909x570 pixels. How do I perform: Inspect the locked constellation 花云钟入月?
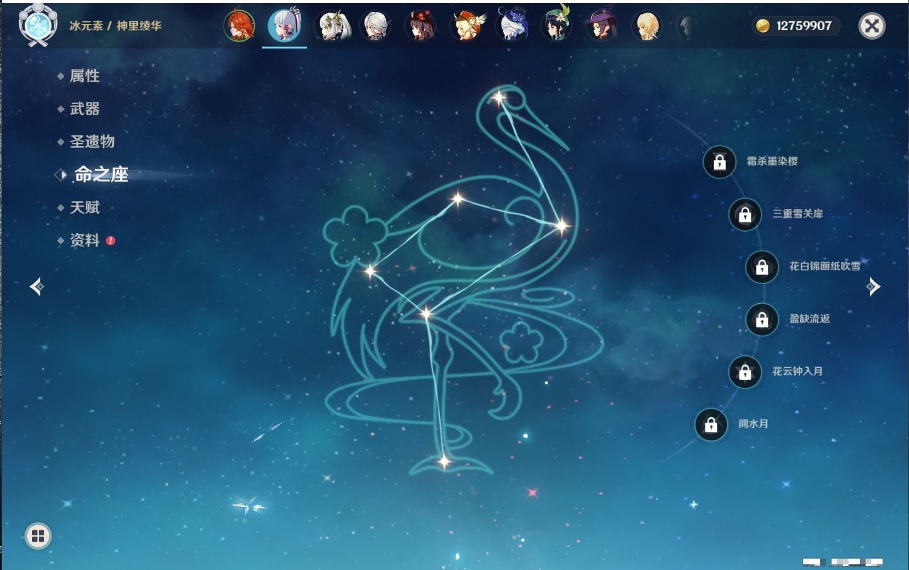pos(745,372)
